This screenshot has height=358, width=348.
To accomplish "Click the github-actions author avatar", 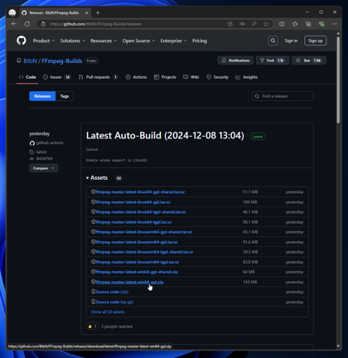I will point(32,143).
